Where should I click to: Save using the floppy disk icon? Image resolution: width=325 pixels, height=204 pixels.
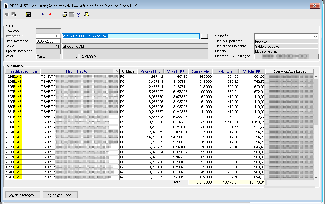point(28,14)
